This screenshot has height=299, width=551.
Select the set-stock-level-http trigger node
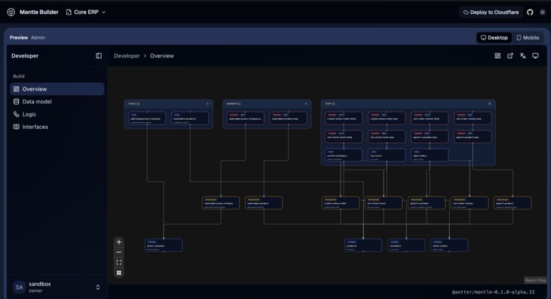(x=343, y=136)
